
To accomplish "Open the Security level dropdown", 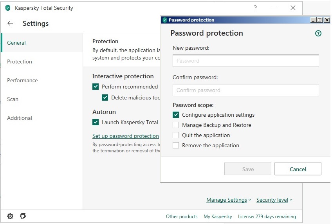I will (x=274, y=200).
